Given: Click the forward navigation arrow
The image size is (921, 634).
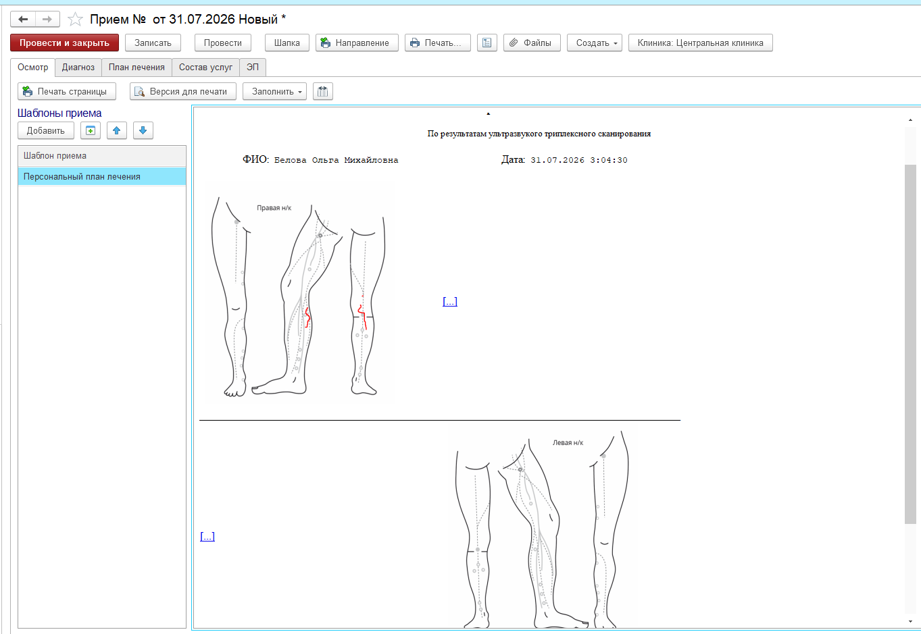Looking at the screenshot, I should click(47, 20).
